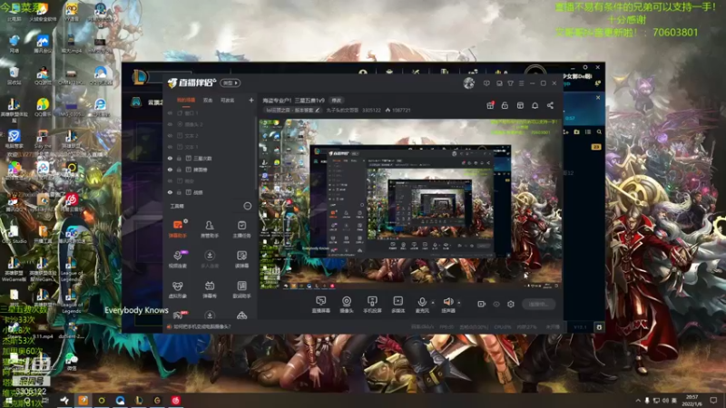Toggle visibility of the 文本 2 layer
The width and height of the screenshot is (726, 408).
pyautogui.click(x=170, y=135)
